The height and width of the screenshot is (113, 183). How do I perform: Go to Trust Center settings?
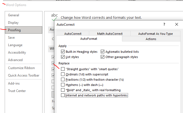17,91
